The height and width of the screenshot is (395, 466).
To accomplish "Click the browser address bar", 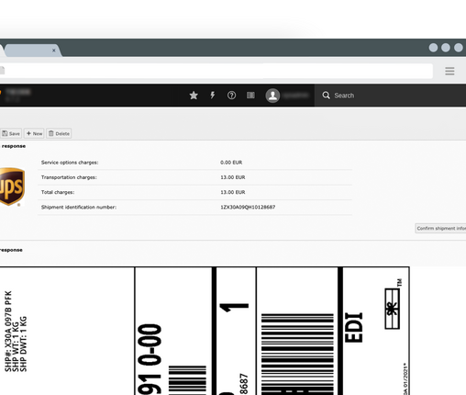I will coord(216,71).
